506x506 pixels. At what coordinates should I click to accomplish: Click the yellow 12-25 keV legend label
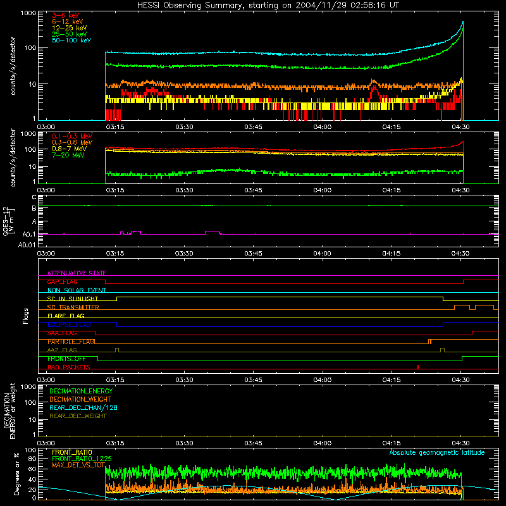point(70,28)
